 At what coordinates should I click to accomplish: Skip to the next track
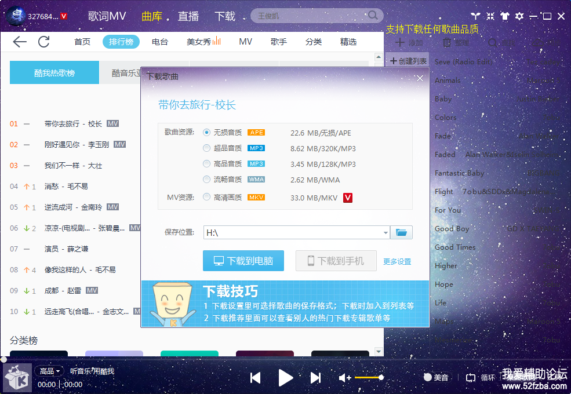[x=315, y=378]
